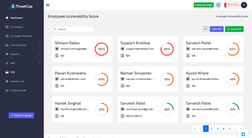Toggle the list view layout button
252x138 pixels.
point(205,29)
